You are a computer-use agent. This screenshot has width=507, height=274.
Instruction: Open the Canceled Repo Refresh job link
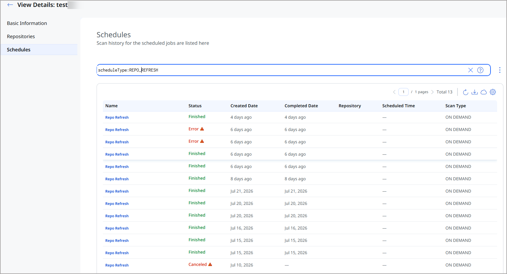coord(117,265)
